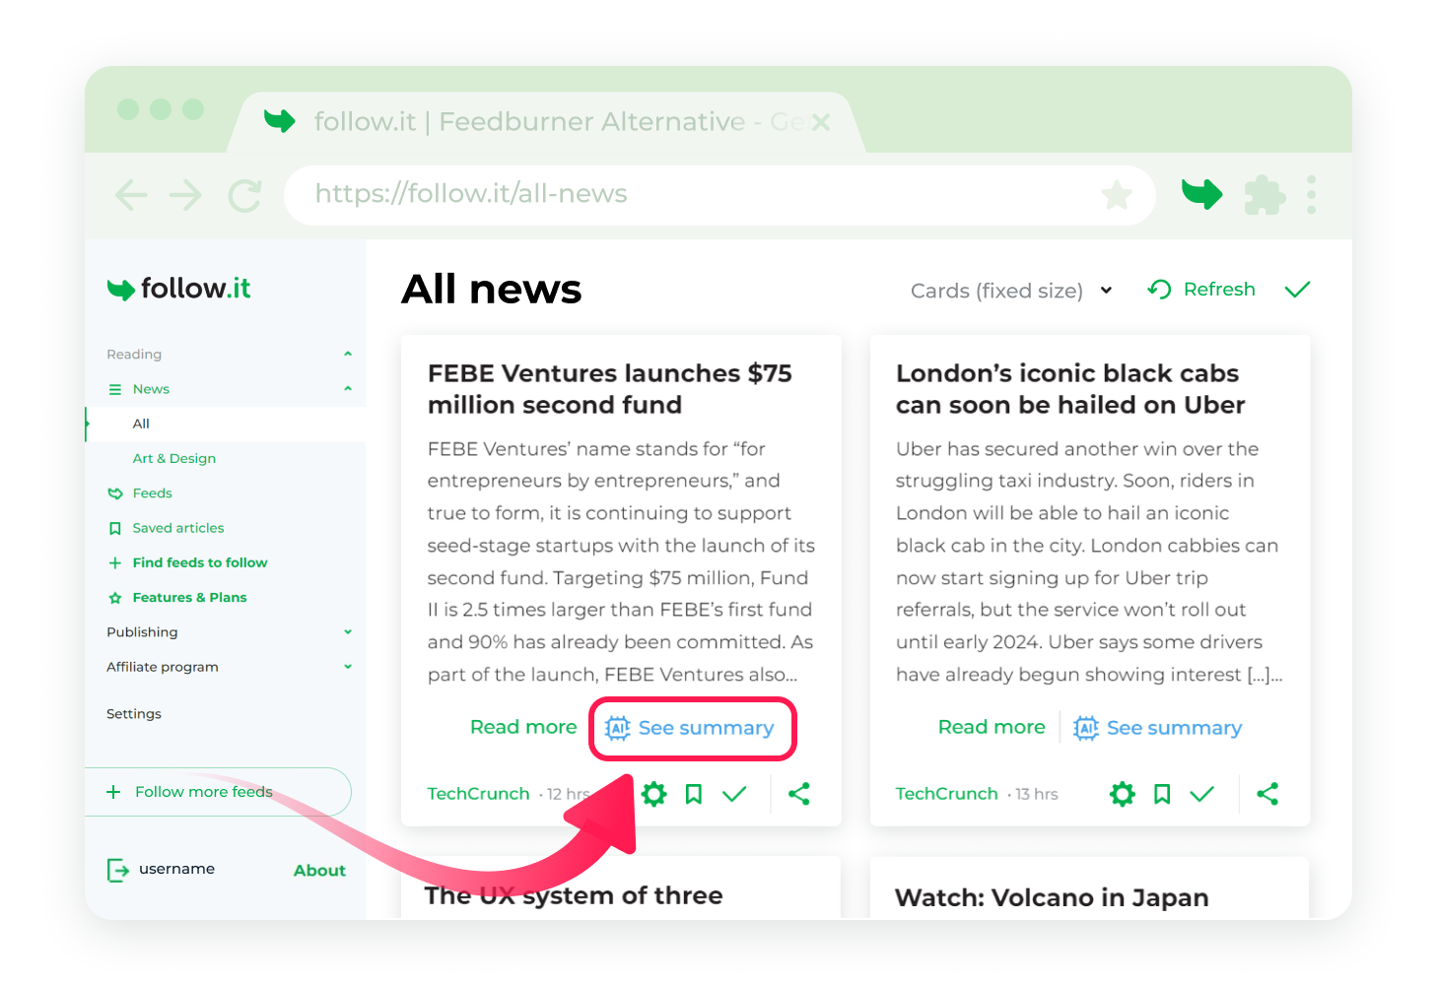Click Read more on FEBE Ventures card

tap(523, 727)
